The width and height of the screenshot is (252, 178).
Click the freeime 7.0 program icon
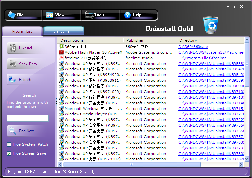[61, 58]
